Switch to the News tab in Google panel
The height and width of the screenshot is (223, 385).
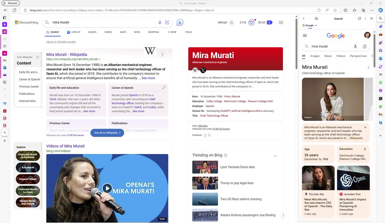(x=328, y=56)
